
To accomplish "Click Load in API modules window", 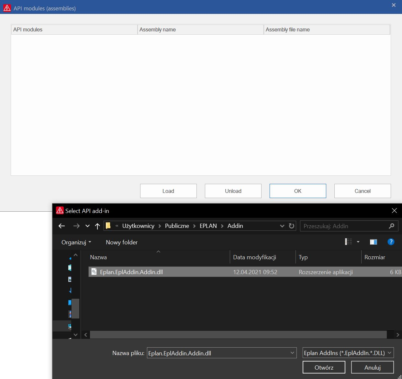I will tap(168, 191).
